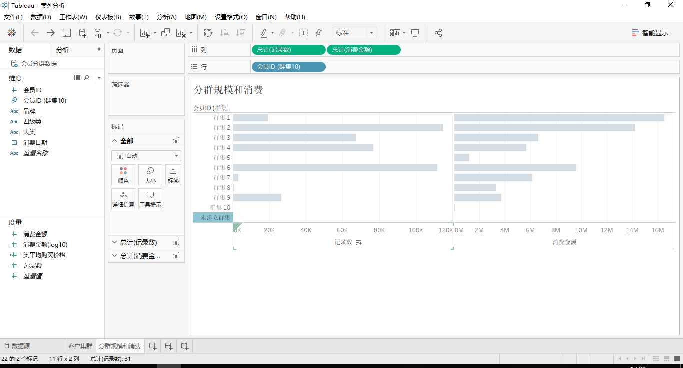The image size is (683, 368).
Task: Open the 数据(D) menu
Action: 41,17
